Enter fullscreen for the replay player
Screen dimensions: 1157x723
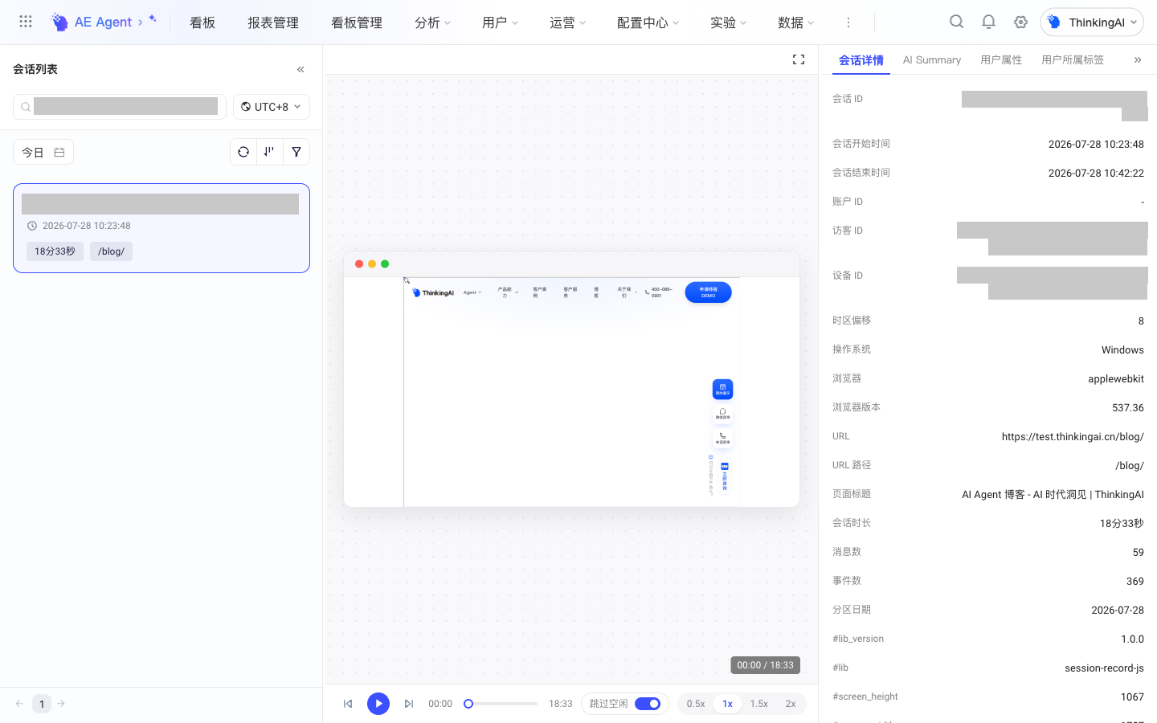point(799,59)
